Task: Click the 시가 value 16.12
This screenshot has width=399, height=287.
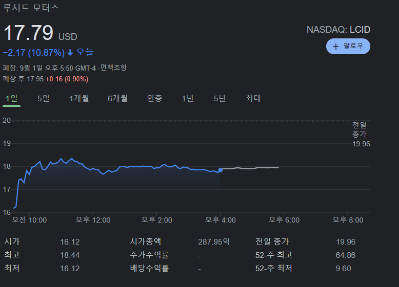Action: tap(70, 242)
